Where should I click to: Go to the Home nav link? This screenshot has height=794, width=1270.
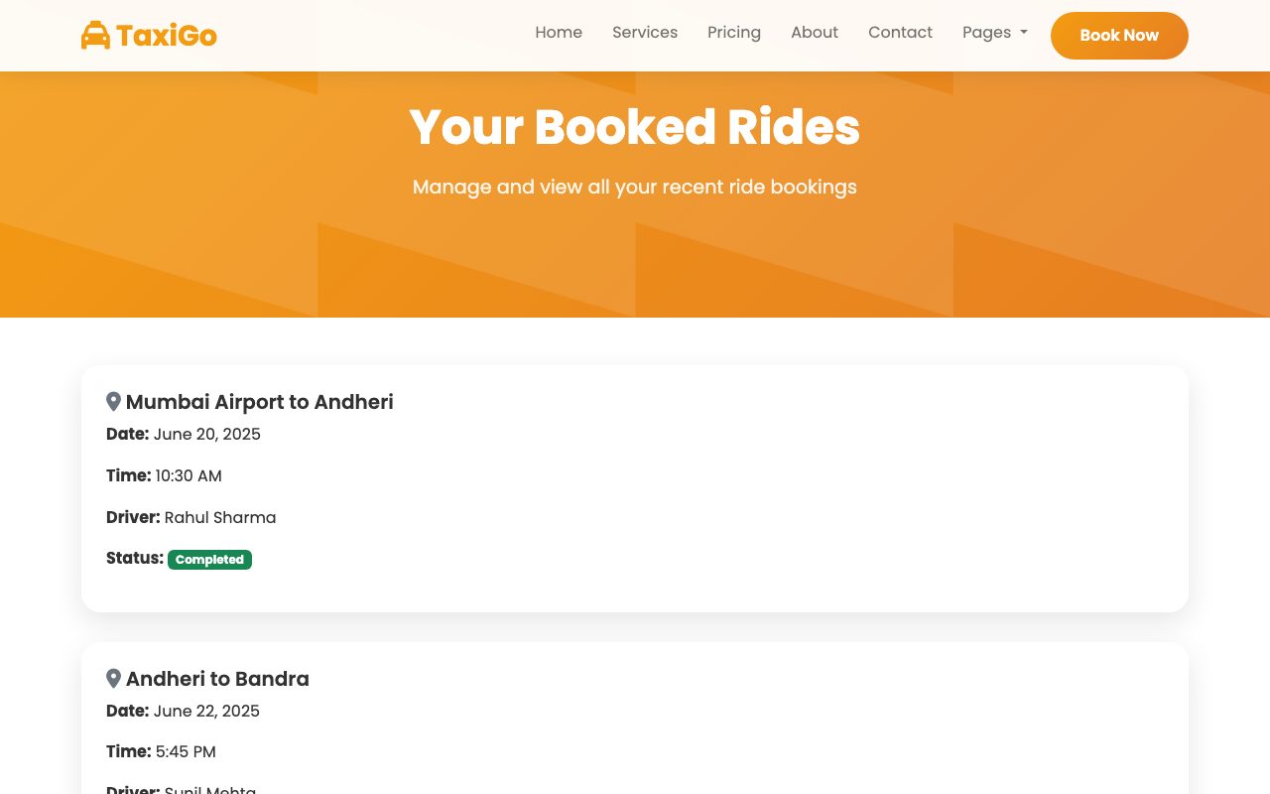(559, 32)
